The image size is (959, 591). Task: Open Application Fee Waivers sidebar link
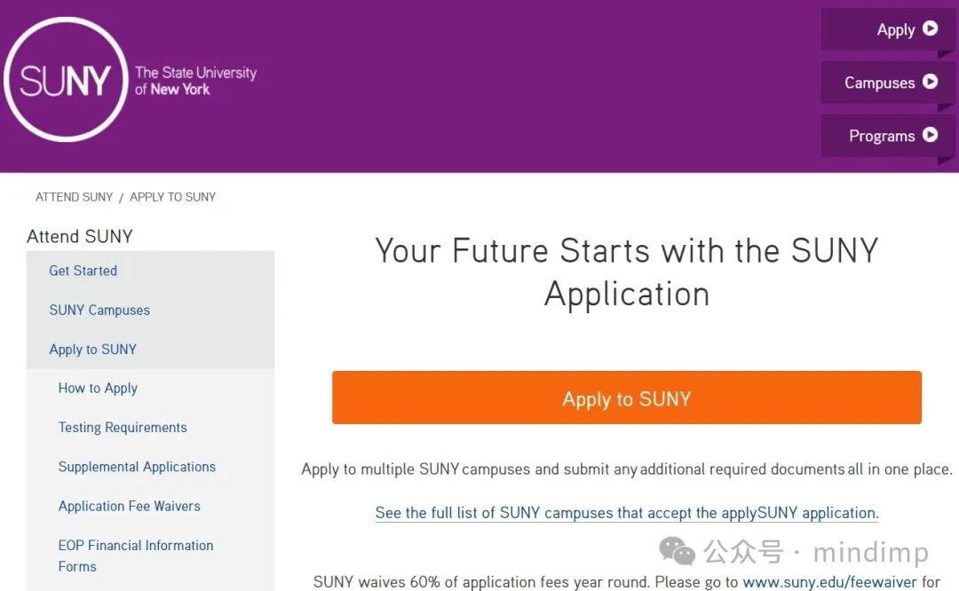pos(129,506)
